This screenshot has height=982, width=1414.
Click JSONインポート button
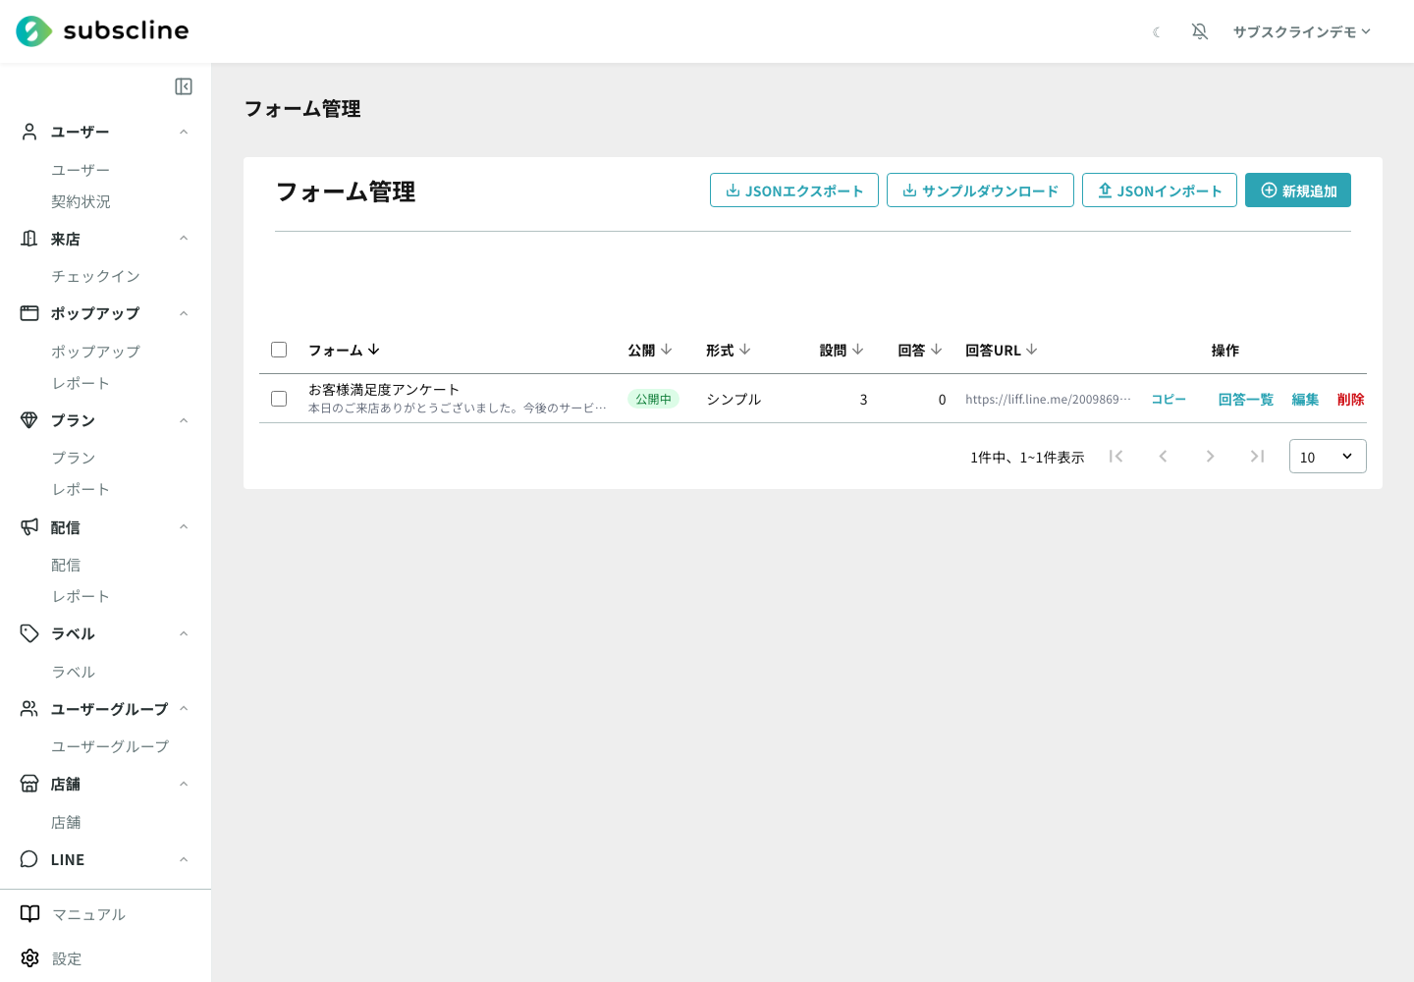point(1160,191)
